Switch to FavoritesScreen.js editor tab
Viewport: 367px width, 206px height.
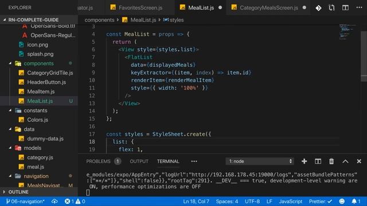(x=140, y=7)
